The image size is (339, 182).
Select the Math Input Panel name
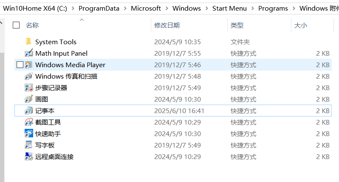(x=62, y=53)
